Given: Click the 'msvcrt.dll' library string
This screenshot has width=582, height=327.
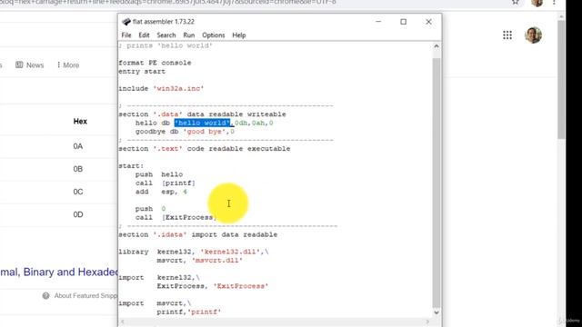Looking at the screenshot, I should (217, 261).
